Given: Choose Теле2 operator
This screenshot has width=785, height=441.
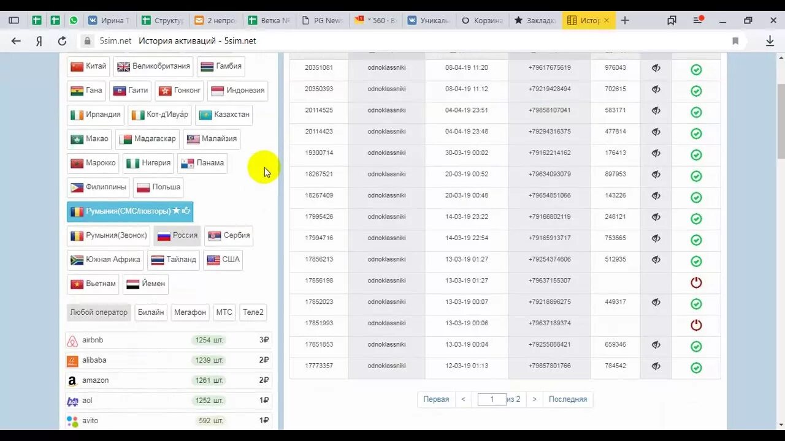Looking at the screenshot, I should coord(253,312).
